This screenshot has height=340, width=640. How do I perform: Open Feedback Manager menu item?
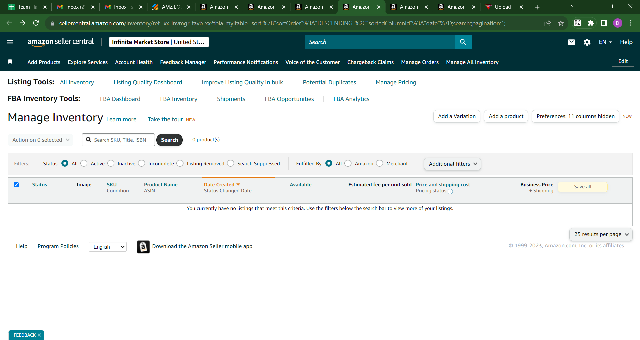tap(183, 62)
